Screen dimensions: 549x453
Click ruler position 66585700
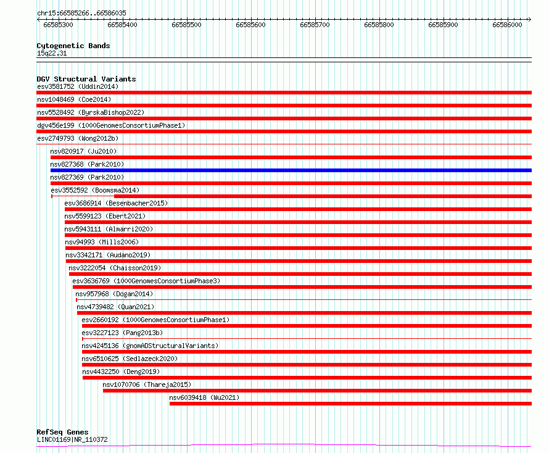click(315, 25)
